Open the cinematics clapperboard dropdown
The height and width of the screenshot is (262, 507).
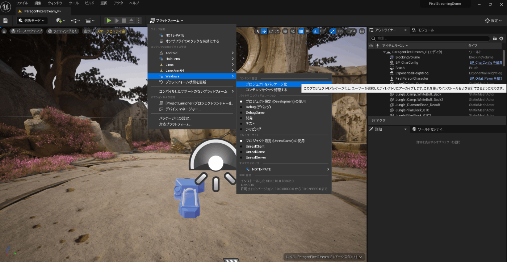[90, 21]
